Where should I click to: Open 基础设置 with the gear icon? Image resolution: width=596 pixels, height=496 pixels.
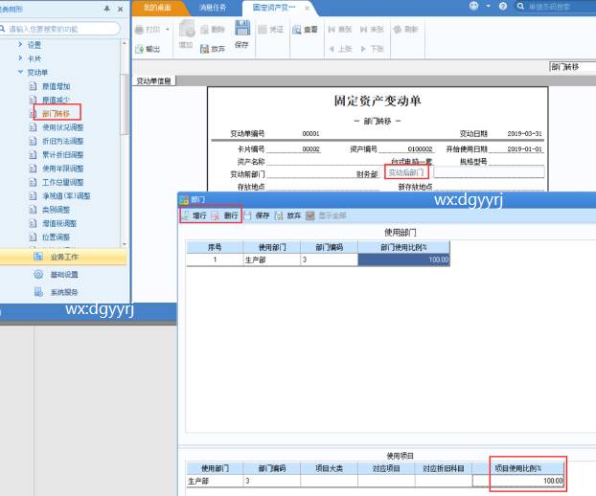pyautogui.click(x=38, y=275)
